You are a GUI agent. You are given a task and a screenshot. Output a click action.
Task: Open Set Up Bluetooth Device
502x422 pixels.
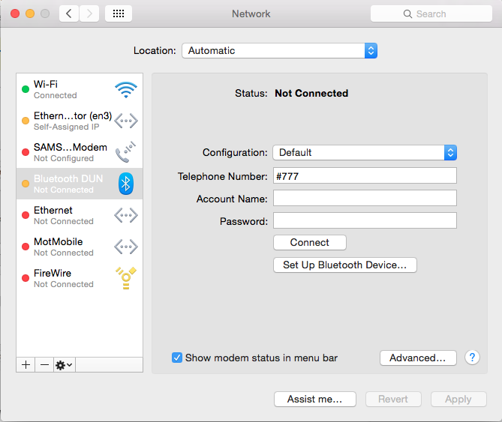pyautogui.click(x=345, y=265)
